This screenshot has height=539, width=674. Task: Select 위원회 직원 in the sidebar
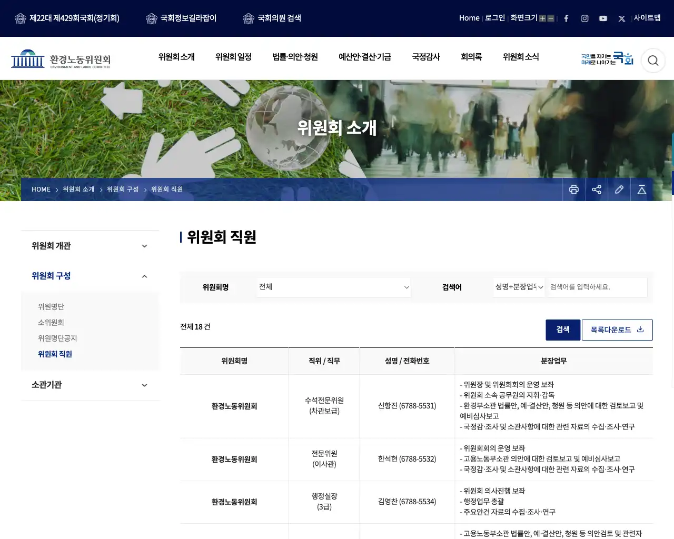pyautogui.click(x=55, y=354)
